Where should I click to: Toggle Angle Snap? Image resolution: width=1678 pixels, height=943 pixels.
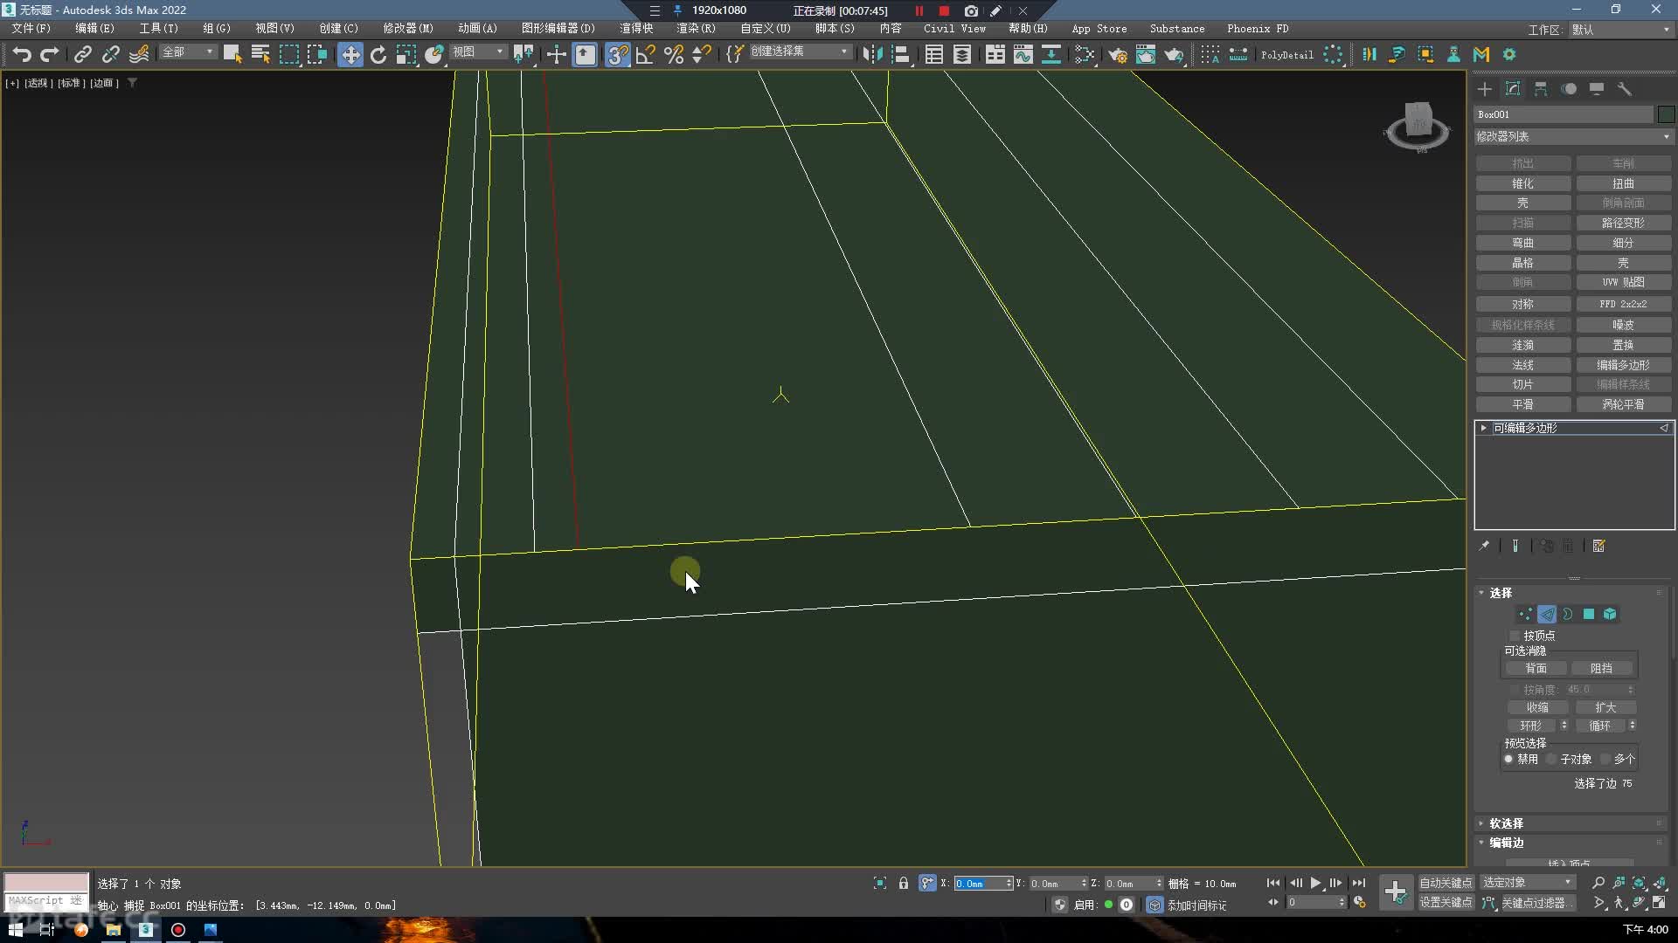tap(645, 54)
